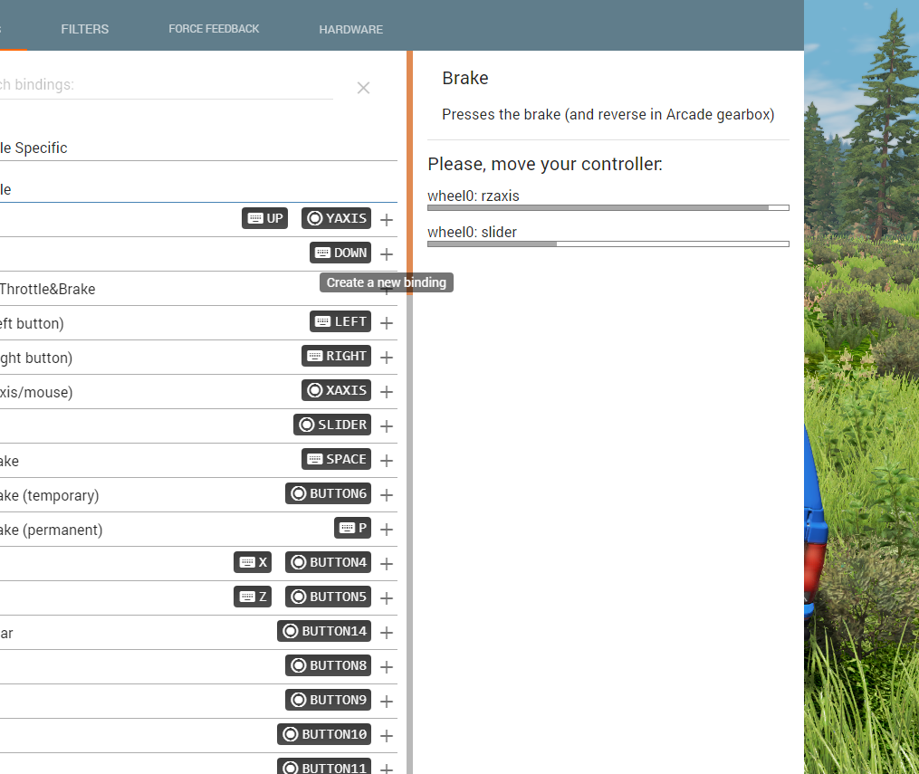
Task: Select the BUTTON9 controller binding
Action: (328, 700)
